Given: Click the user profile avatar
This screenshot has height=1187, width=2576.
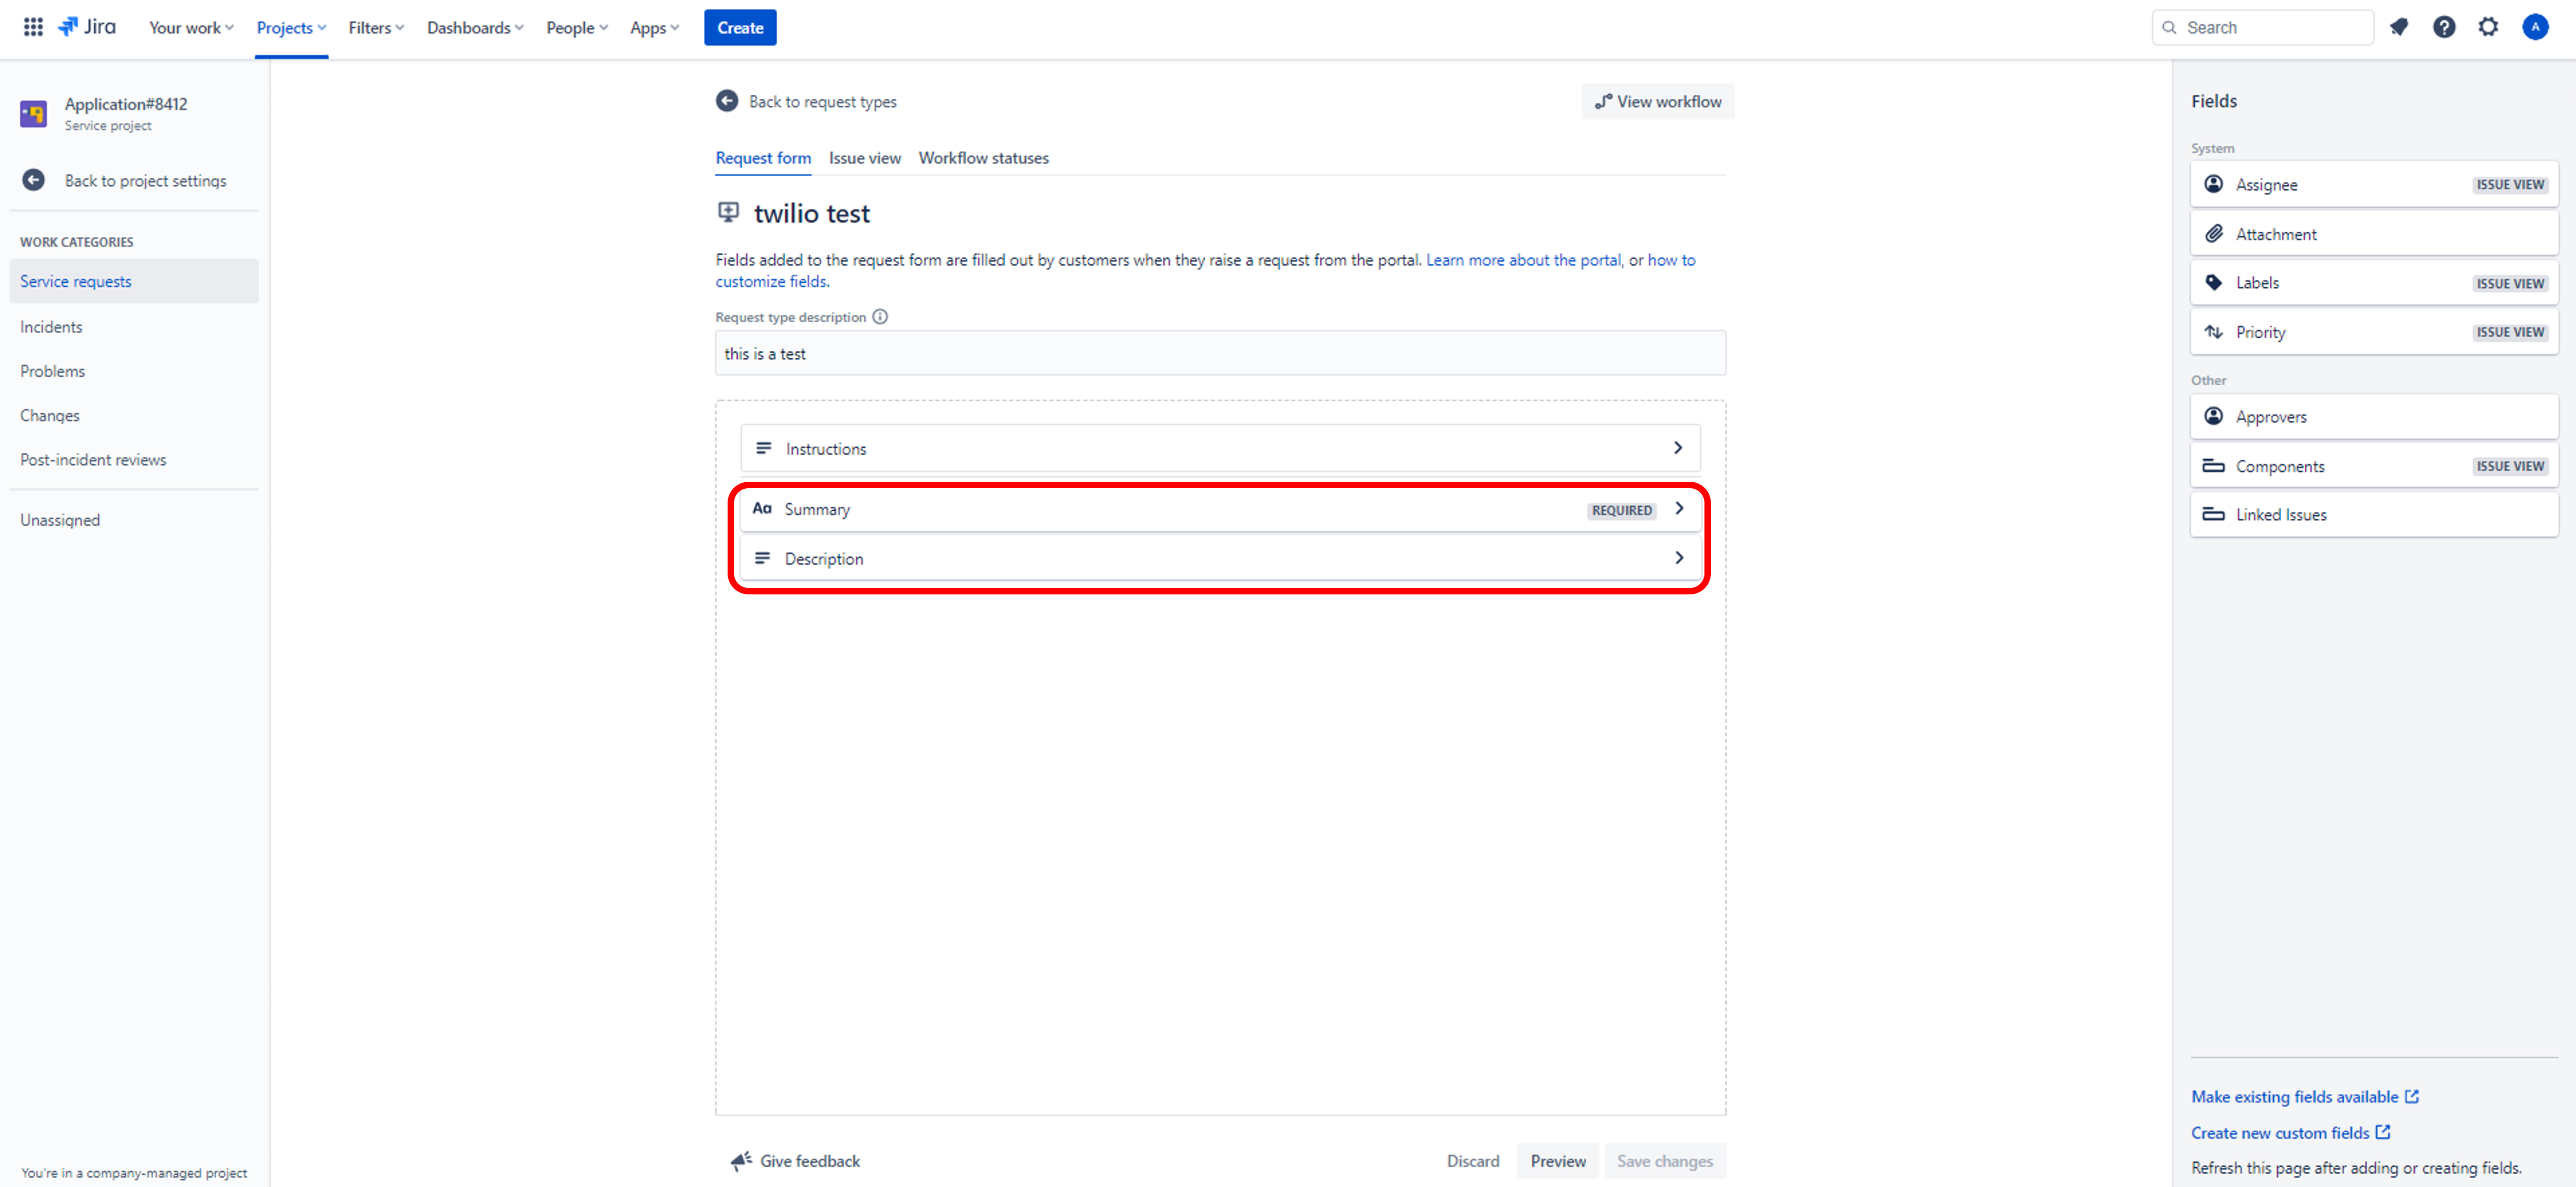Looking at the screenshot, I should [2535, 27].
